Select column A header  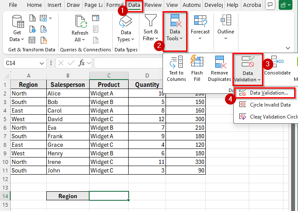pyautogui.click(x=29, y=76)
